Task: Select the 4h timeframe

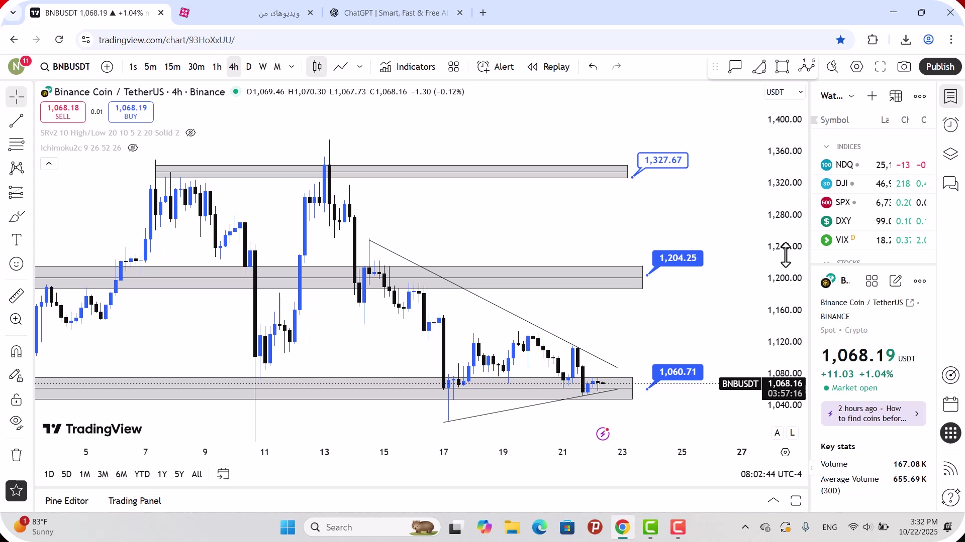Action: coord(234,67)
